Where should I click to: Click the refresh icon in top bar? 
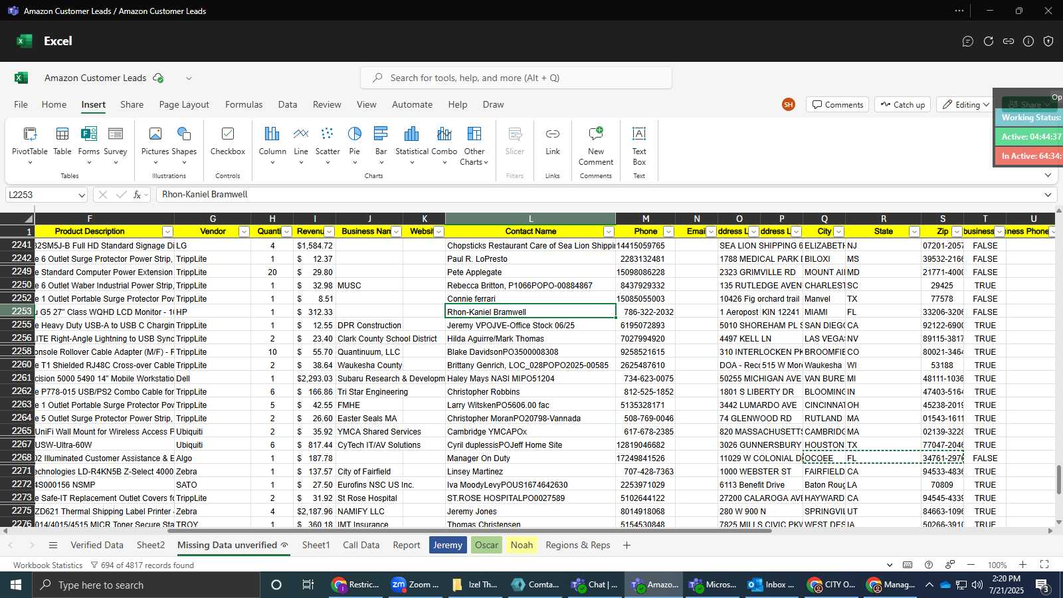989,41
